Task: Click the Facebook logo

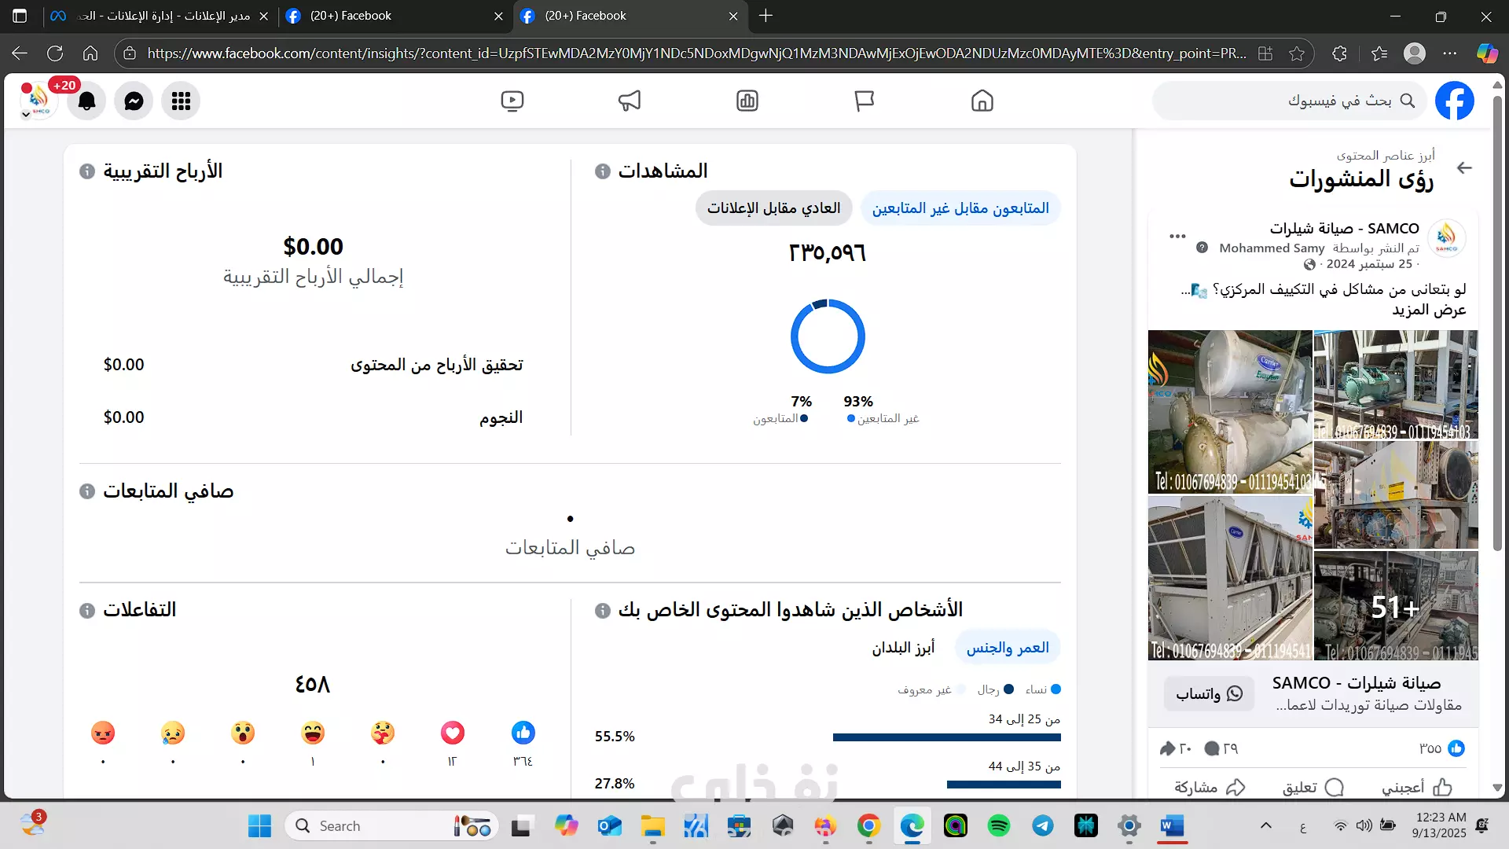Action: 1455,101
